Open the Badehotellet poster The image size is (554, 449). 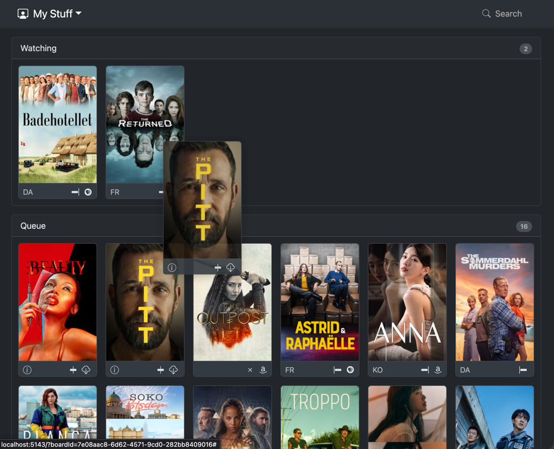57,124
